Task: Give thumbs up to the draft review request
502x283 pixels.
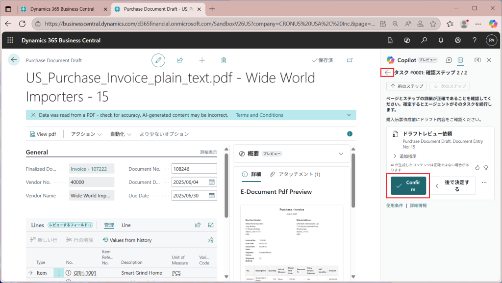Action: 477,167
